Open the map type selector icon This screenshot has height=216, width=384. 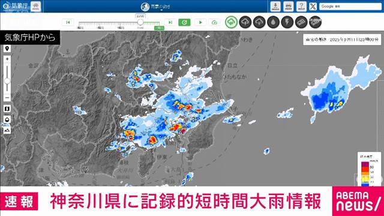(x=7, y=109)
